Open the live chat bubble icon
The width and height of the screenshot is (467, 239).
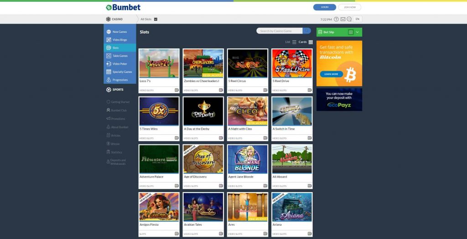(x=349, y=19)
